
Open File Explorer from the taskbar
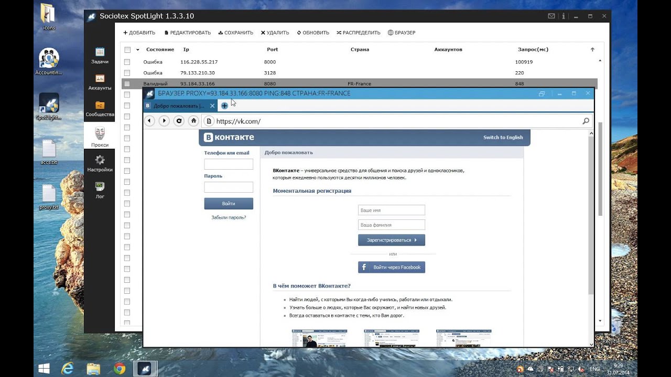click(93, 369)
